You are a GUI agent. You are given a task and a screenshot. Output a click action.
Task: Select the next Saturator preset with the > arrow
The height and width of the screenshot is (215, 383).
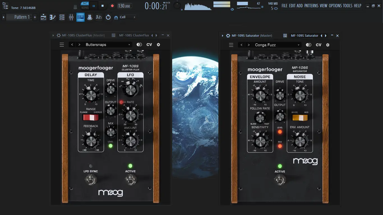(x=248, y=45)
